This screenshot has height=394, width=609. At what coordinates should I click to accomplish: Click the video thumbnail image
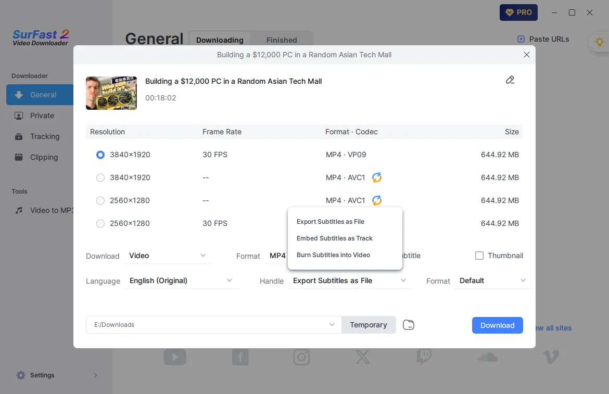point(111,93)
